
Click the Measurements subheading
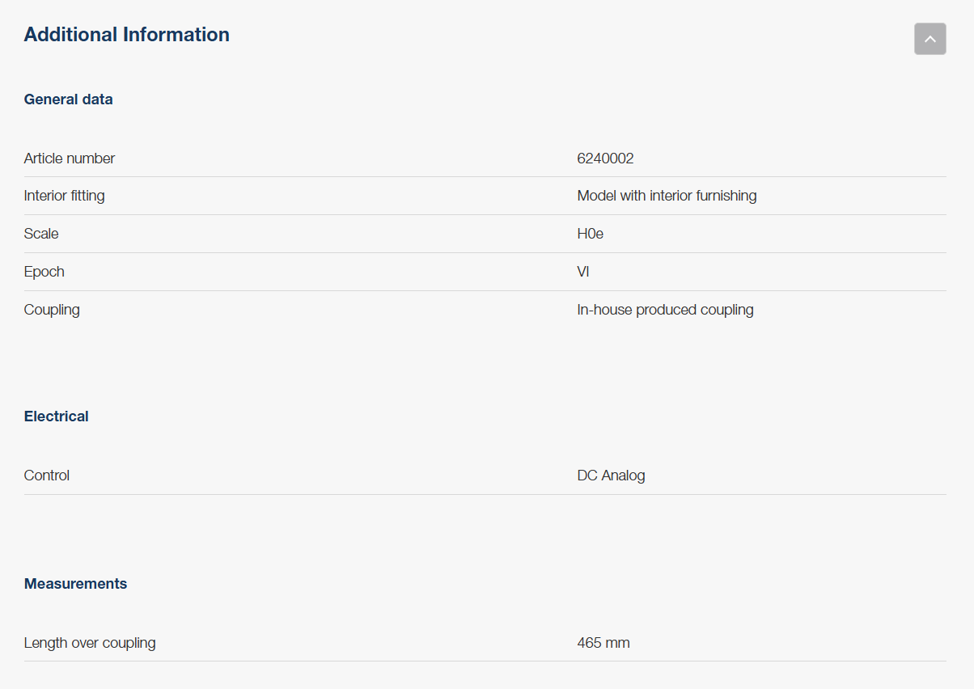[75, 584]
